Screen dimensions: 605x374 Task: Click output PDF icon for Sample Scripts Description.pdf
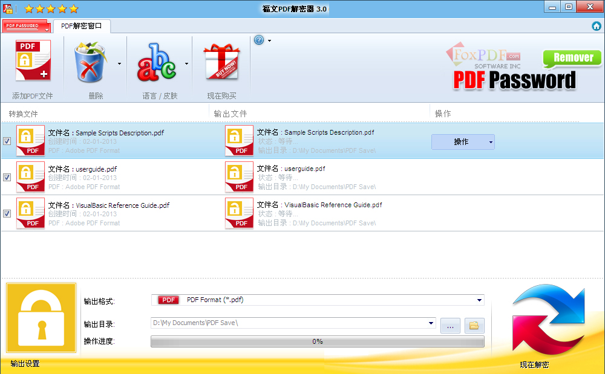pyautogui.click(x=239, y=140)
